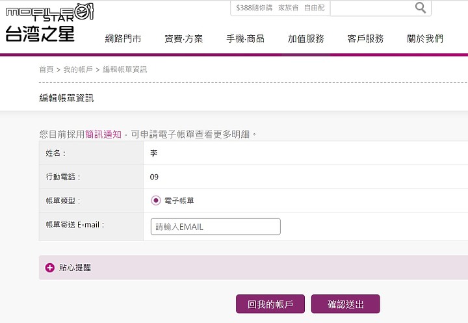
Task: Expand the 貼心提醒 plus icon
Action: [x=49, y=268]
